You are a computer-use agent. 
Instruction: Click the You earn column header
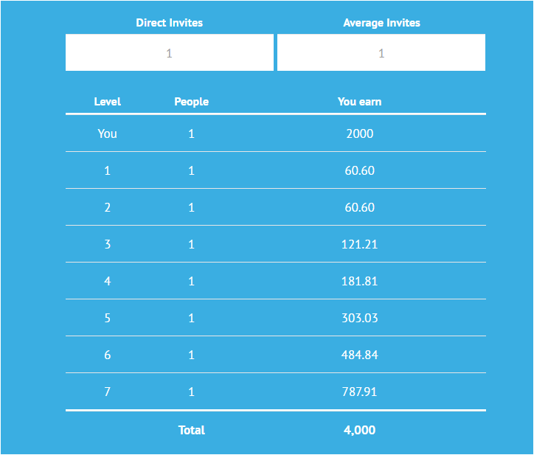coord(359,102)
